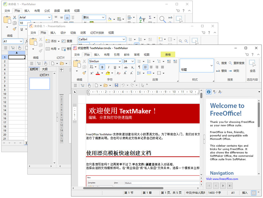Toggle Bold formatting in TextMaker
The image size is (263, 198).
click(102, 67)
